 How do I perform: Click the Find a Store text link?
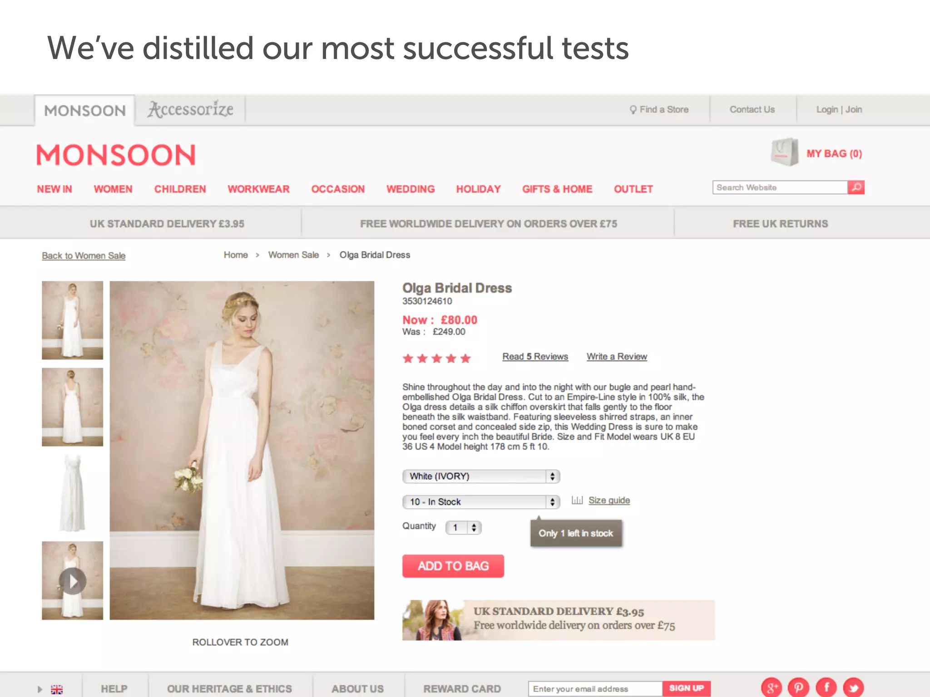point(664,109)
